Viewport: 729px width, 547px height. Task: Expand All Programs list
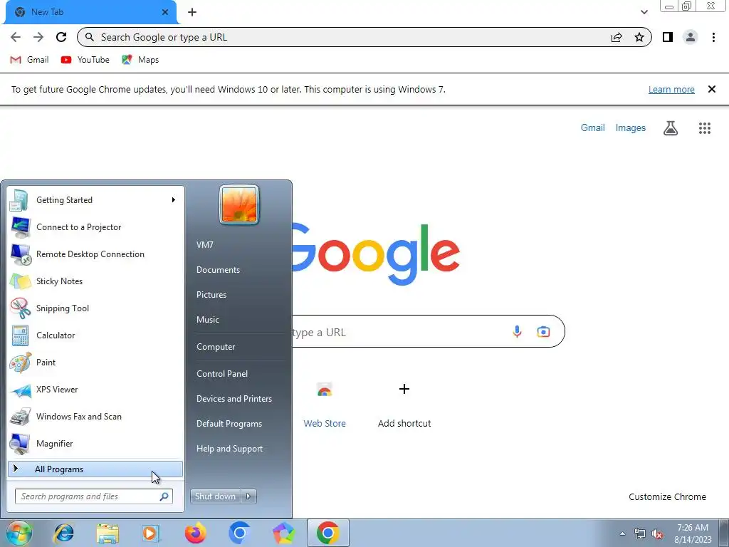click(95, 469)
